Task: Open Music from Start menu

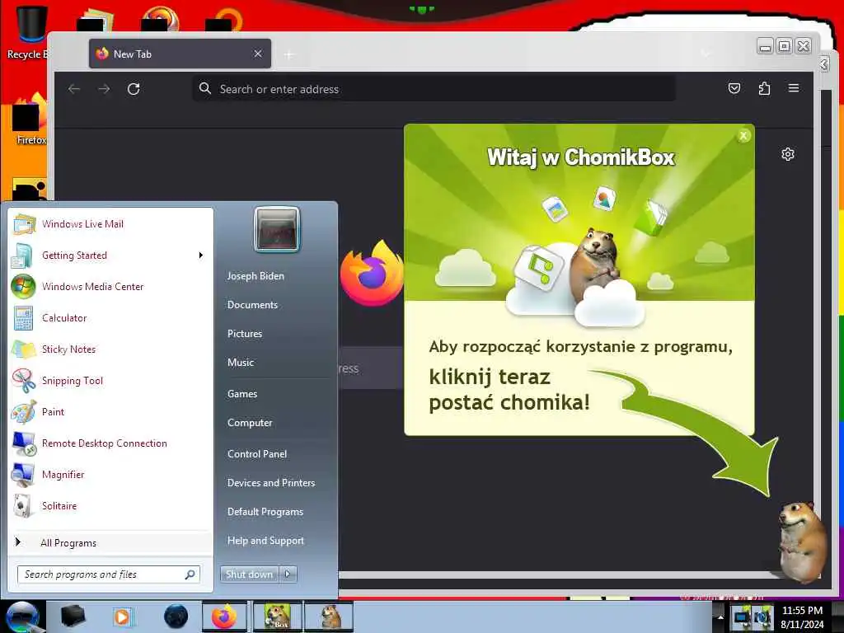Action: pyautogui.click(x=241, y=363)
